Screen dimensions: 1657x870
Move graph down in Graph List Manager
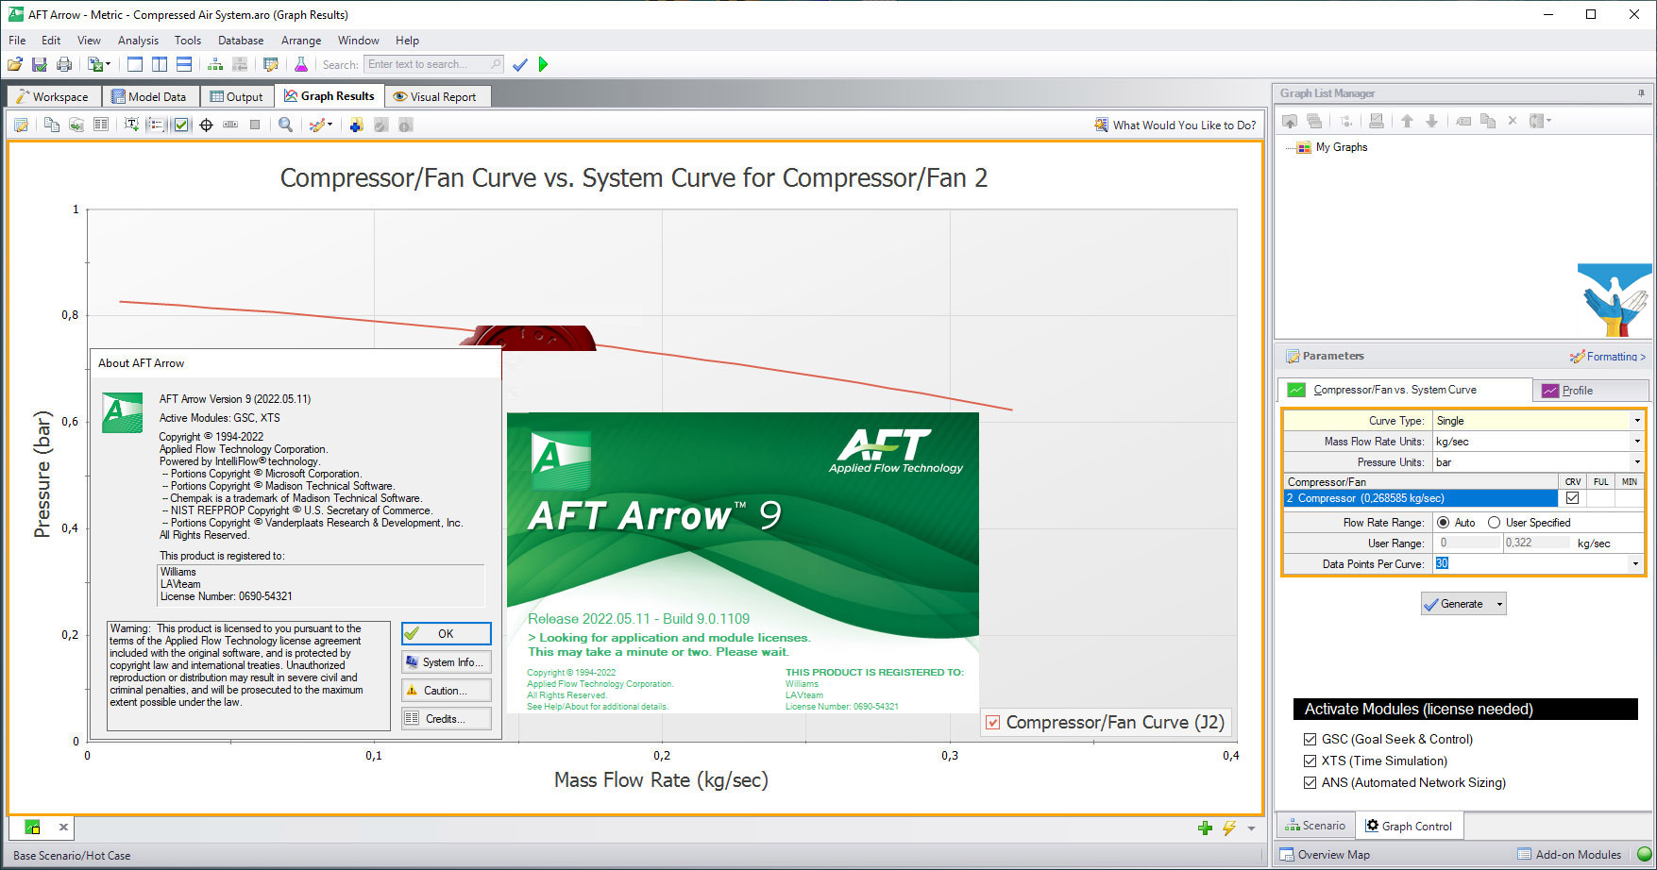(1431, 121)
